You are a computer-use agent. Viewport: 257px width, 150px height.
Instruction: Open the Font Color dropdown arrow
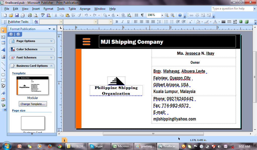(x=219, y=22)
